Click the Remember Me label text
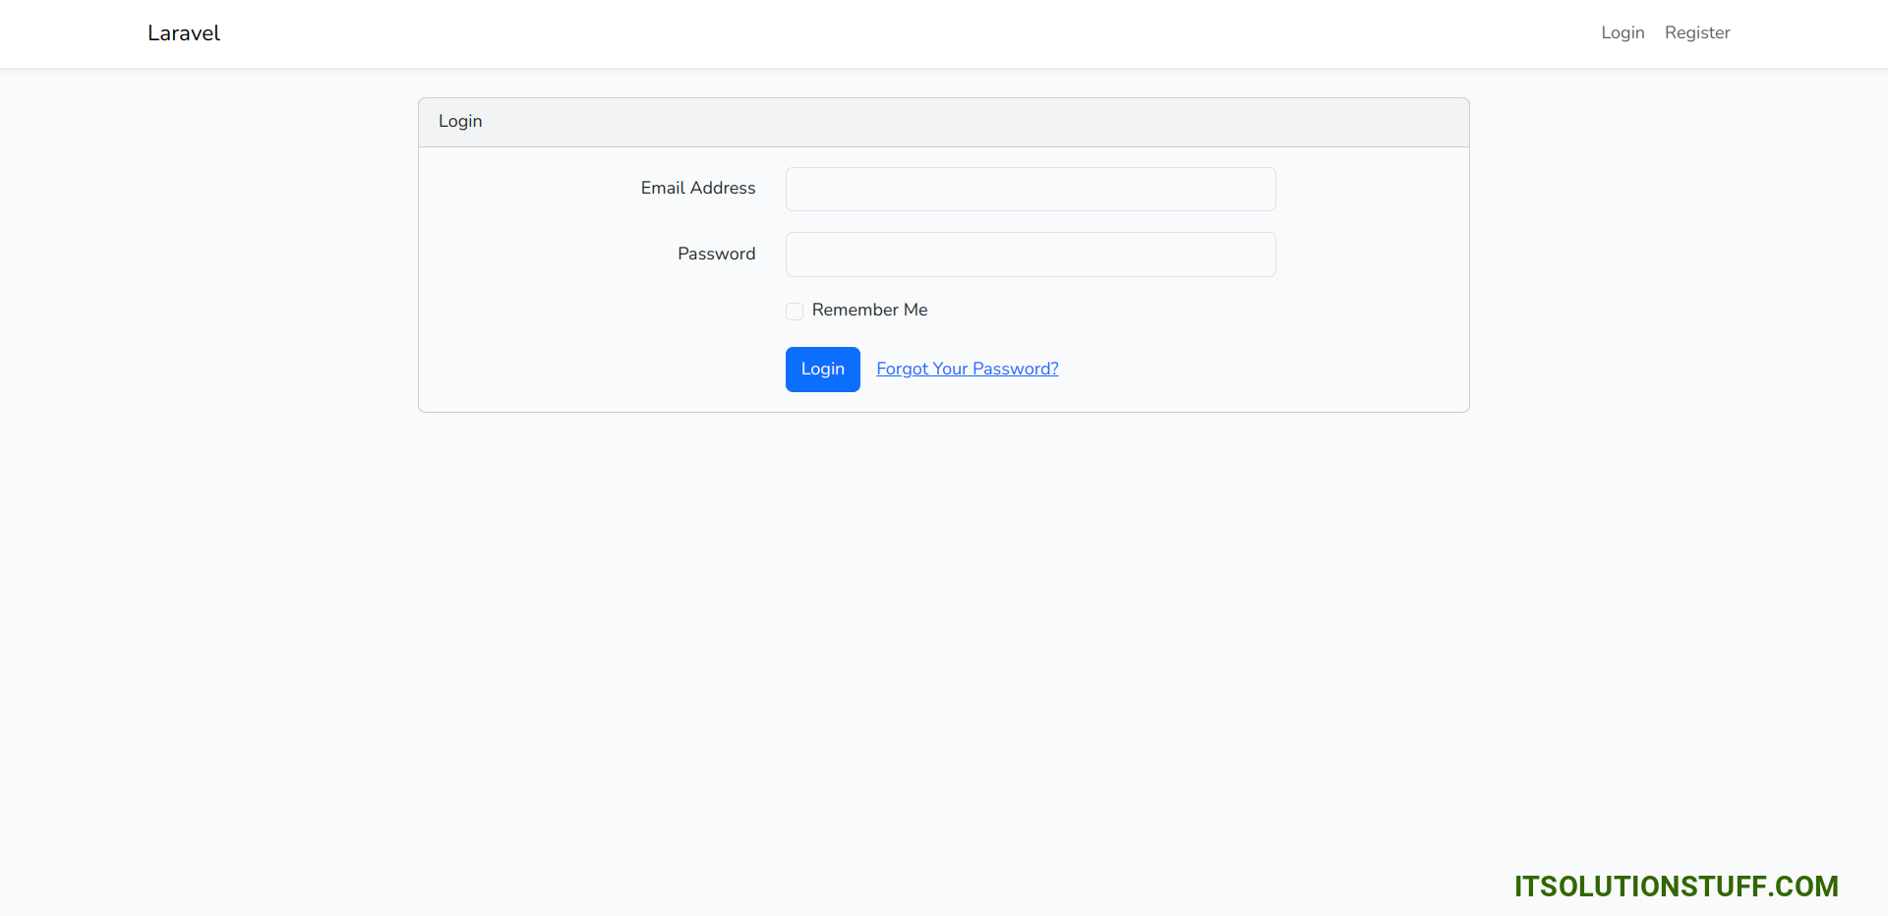Image resolution: width=1888 pixels, height=916 pixels. [x=869, y=310]
